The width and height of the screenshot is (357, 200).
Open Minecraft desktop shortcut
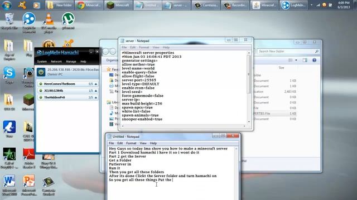pyautogui.click(x=28, y=102)
